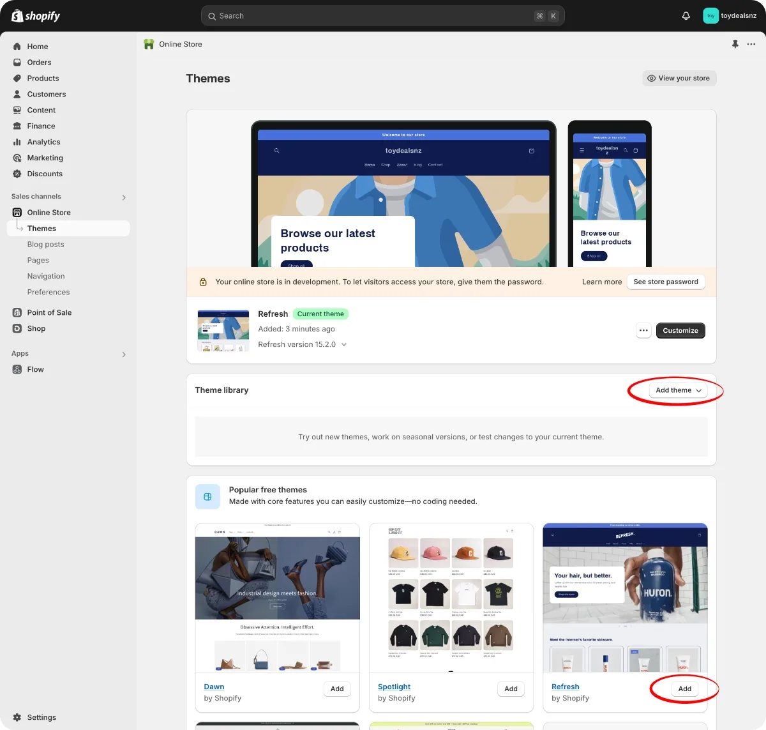
Task: Click the Point of Sale icon
Action: coord(17,313)
